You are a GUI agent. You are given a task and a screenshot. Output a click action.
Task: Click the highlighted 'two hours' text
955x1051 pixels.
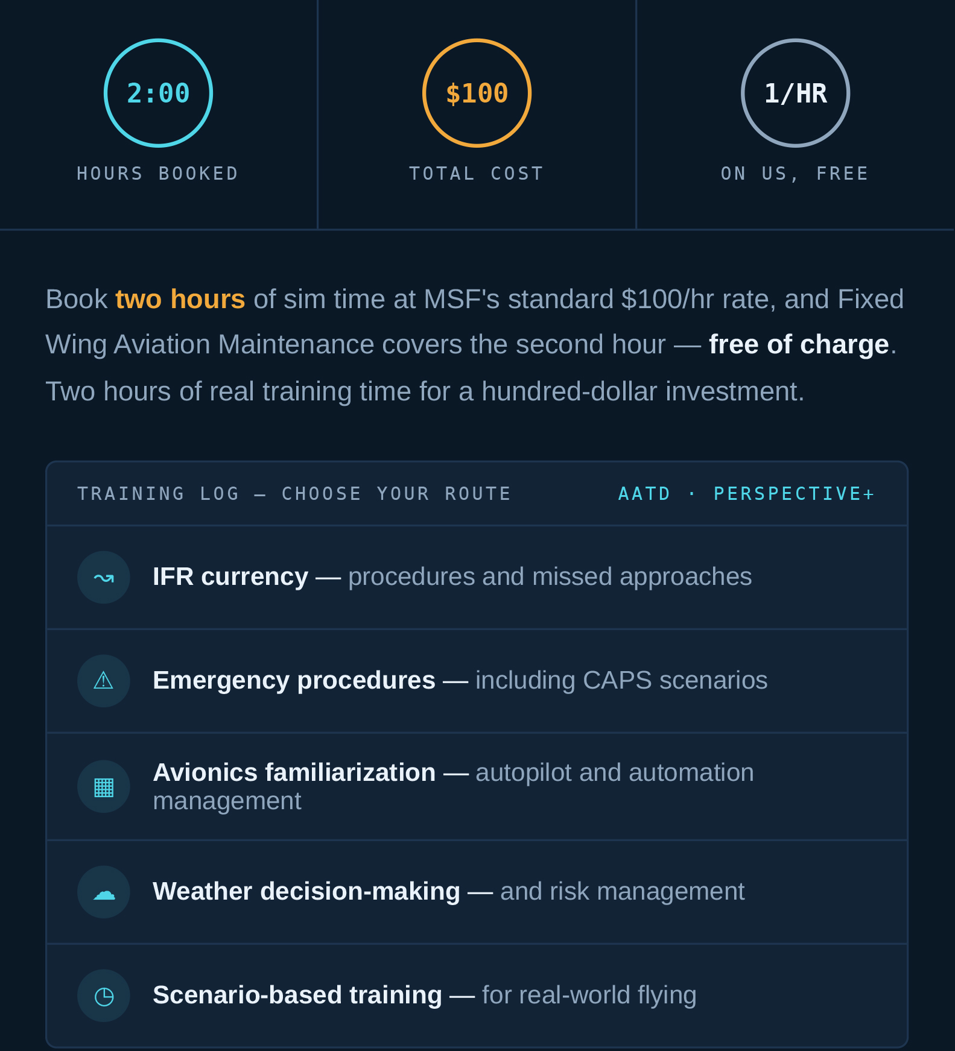pyautogui.click(x=180, y=299)
